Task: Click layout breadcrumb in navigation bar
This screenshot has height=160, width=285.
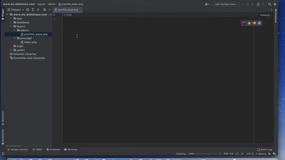Action: 41,4
